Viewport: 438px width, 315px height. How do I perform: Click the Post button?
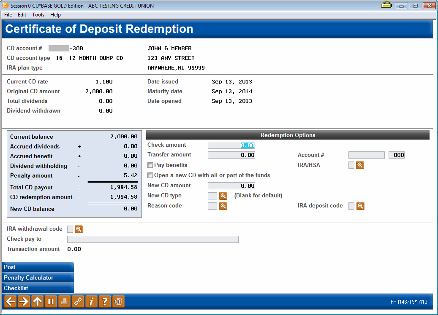click(37, 267)
